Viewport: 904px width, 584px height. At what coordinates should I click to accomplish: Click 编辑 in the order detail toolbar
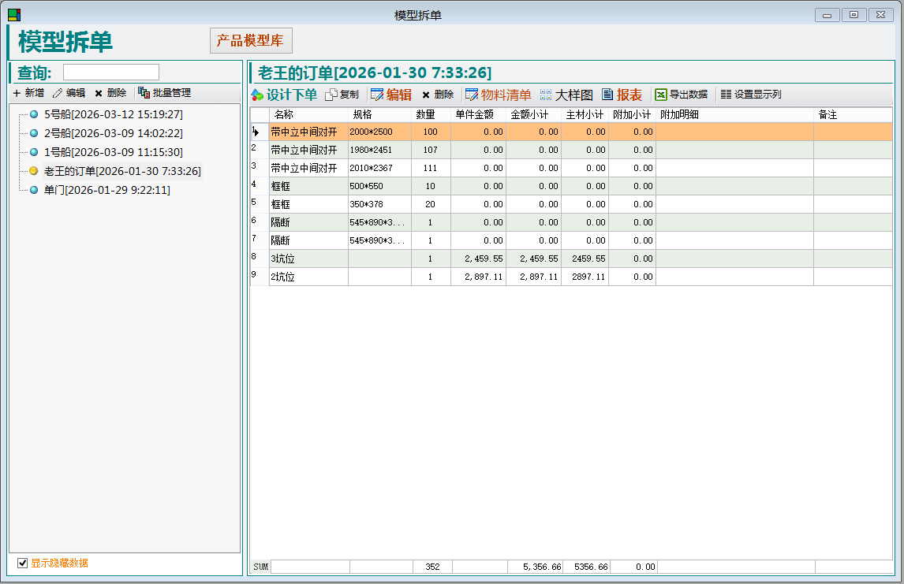[390, 95]
